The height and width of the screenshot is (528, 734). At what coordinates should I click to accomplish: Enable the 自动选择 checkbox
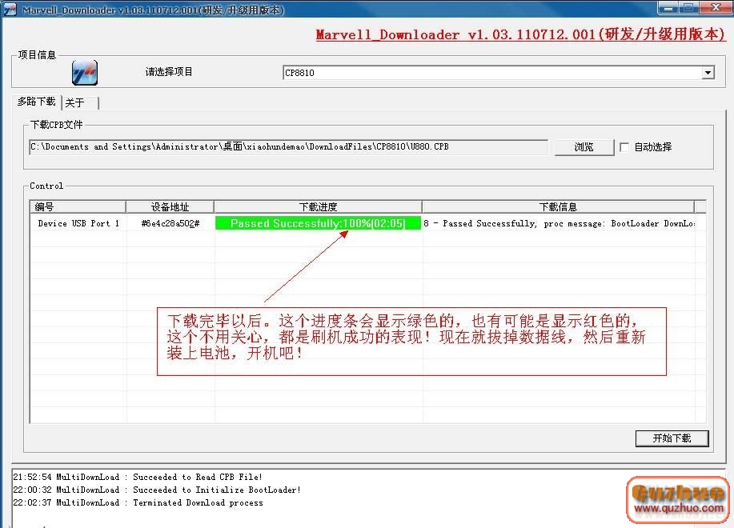[624, 147]
